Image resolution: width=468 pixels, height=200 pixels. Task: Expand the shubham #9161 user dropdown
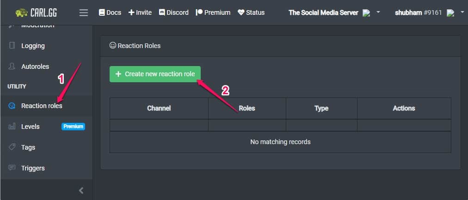tap(462, 12)
